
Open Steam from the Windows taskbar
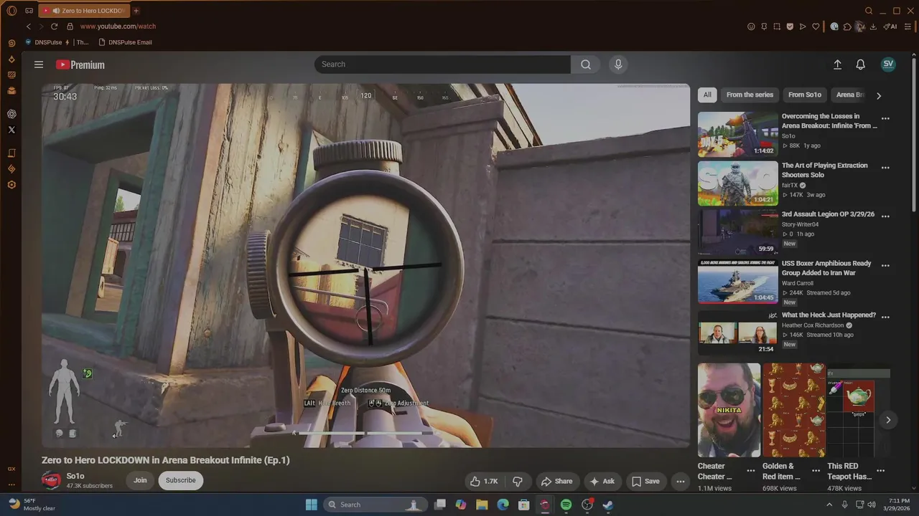pos(608,505)
